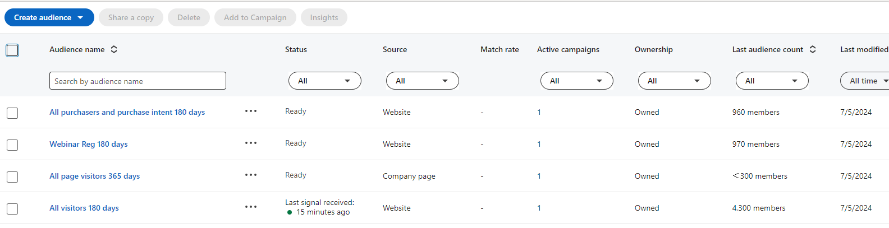The image size is (889, 228).
Task: Click the Status column header
Action: tap(296, 49)
